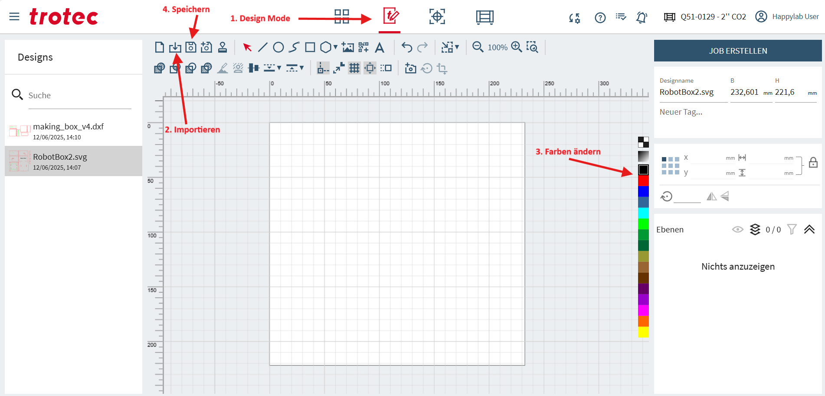
Task: Switch to the Design mode tab
Action: pos(390,16)
